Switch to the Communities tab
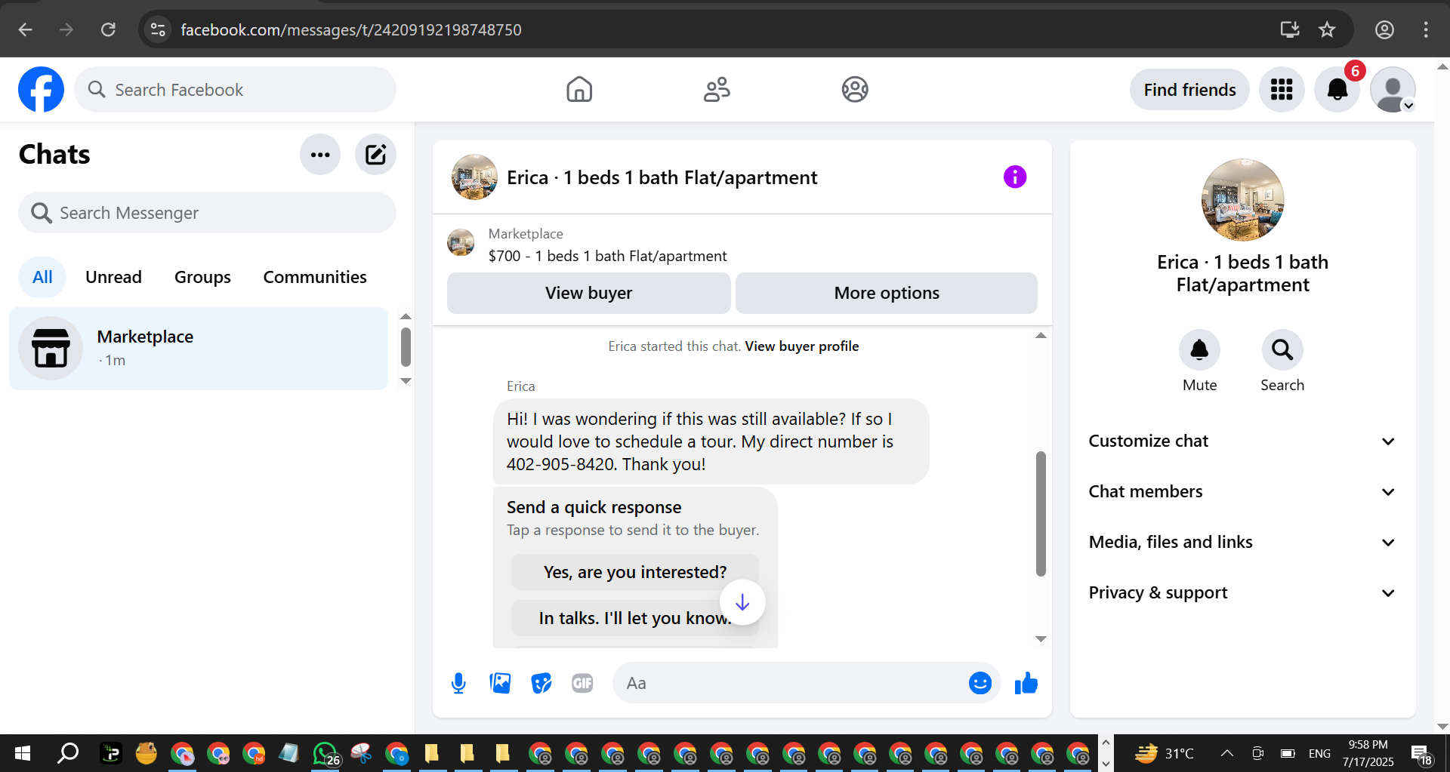The width and height of the screenshot is (1450, 772). pyautogui.click(x=315, y=277)
